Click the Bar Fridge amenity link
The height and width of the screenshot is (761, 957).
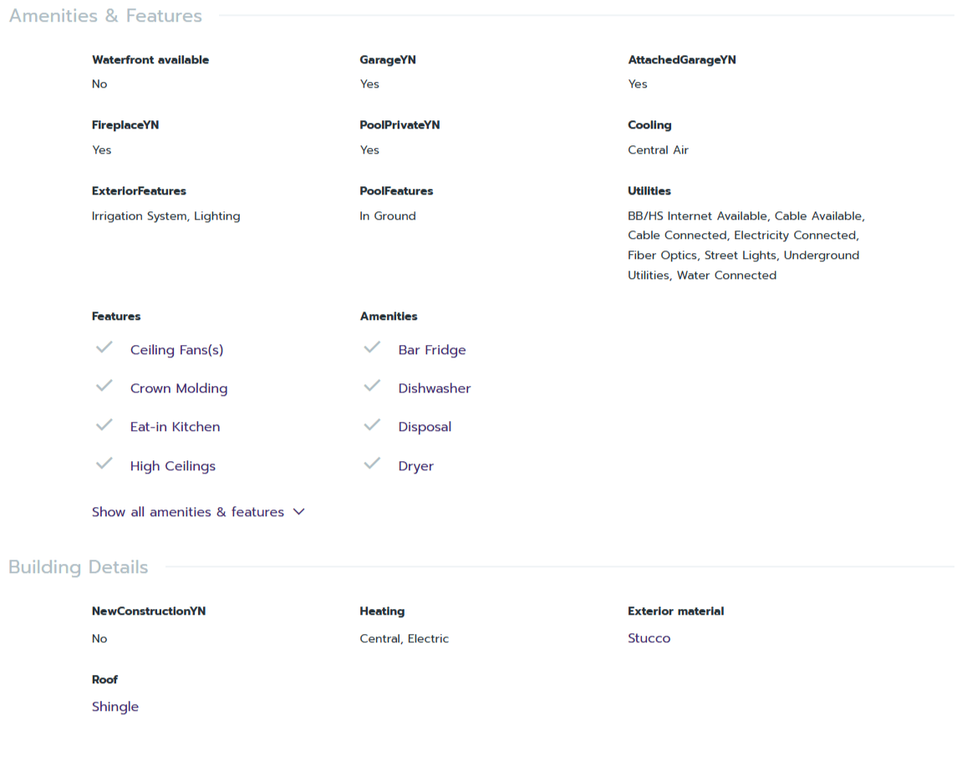432,350
